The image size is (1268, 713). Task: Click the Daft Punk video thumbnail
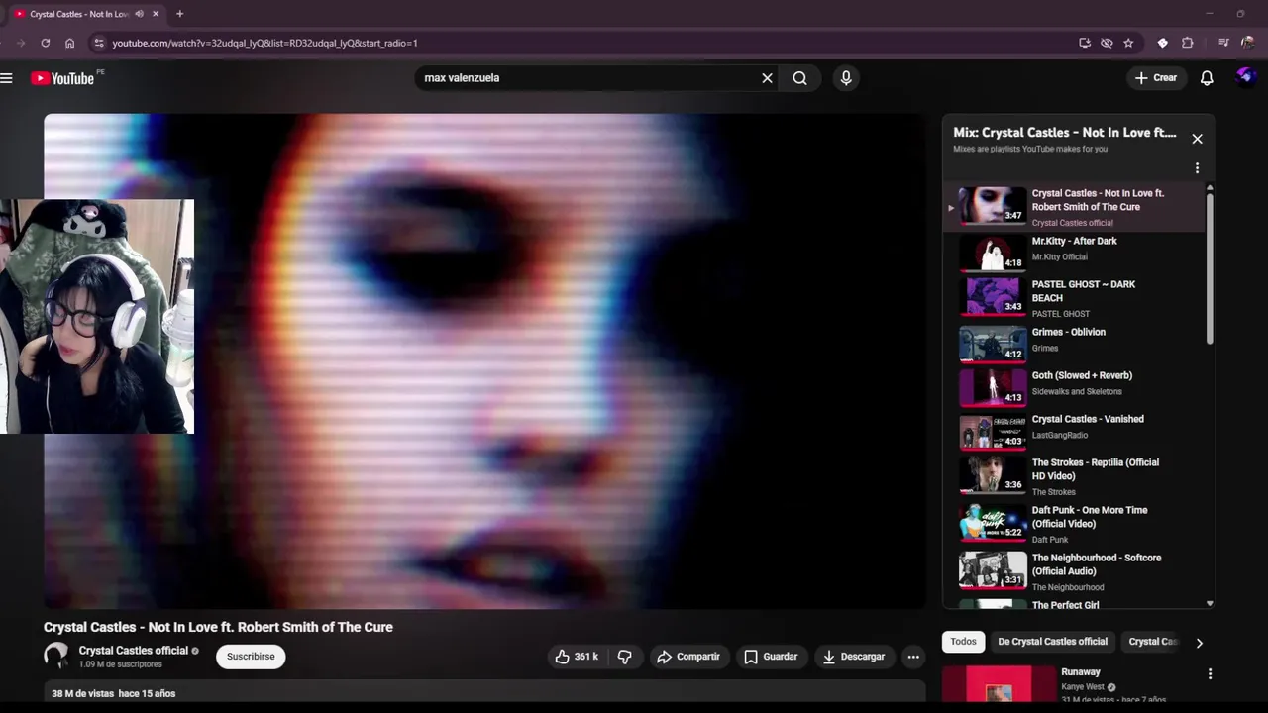[x=993, y=522]
